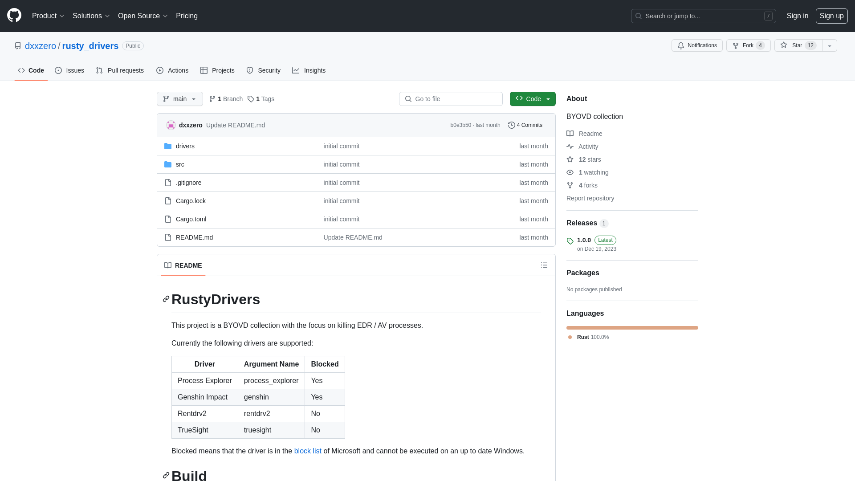Open the GitHub homepage logo

tap(14, 16)
